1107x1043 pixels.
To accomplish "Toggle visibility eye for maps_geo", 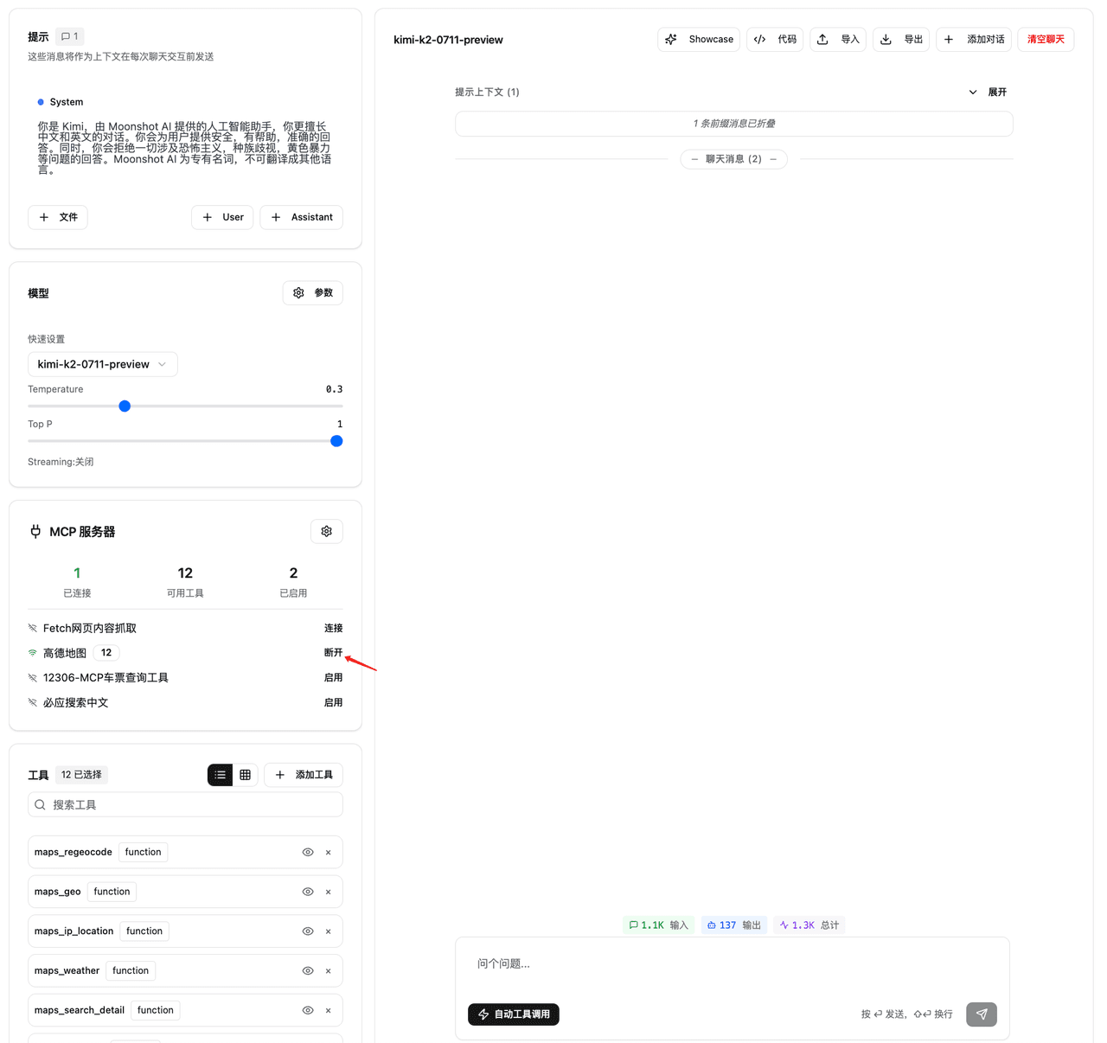I will 308,892.
